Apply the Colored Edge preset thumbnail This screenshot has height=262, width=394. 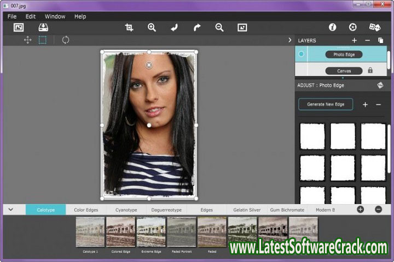120,232
